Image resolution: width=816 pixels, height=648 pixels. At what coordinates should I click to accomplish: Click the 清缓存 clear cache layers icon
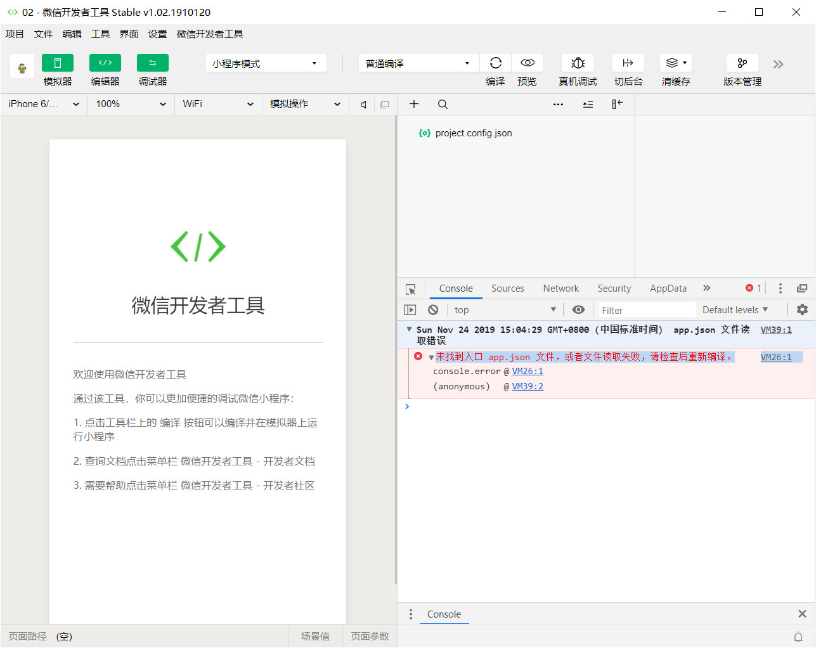click(676, 63)
